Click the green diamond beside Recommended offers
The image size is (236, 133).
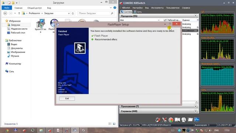point(93,40)
